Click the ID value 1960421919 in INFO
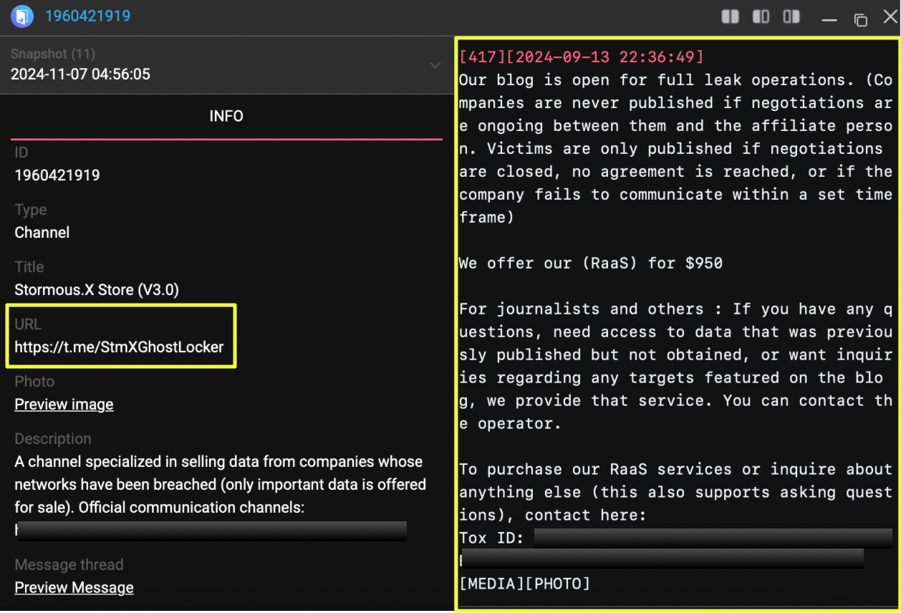Screen dimensions: 901x613 (x=57, y=175)
